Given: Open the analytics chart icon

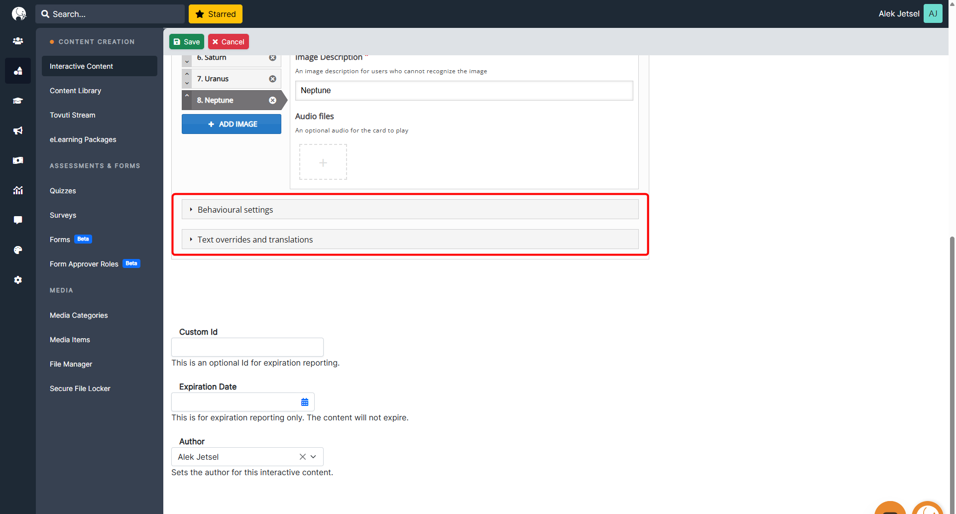Looking at the screenshot, I should pyautogui.click(x=18, y=190).
